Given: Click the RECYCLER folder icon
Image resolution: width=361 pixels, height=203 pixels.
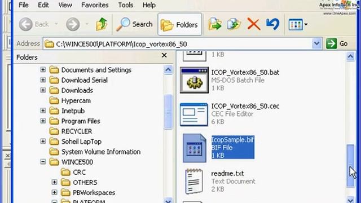Looking at the screenshot, I should click(x=54, y=131).
